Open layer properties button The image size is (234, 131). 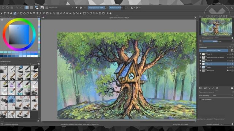click(x=217, y=88)
